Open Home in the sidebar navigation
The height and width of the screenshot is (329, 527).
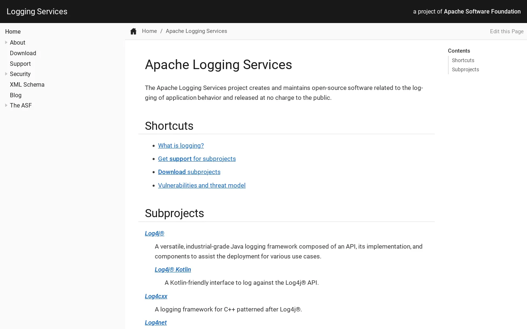13,32
